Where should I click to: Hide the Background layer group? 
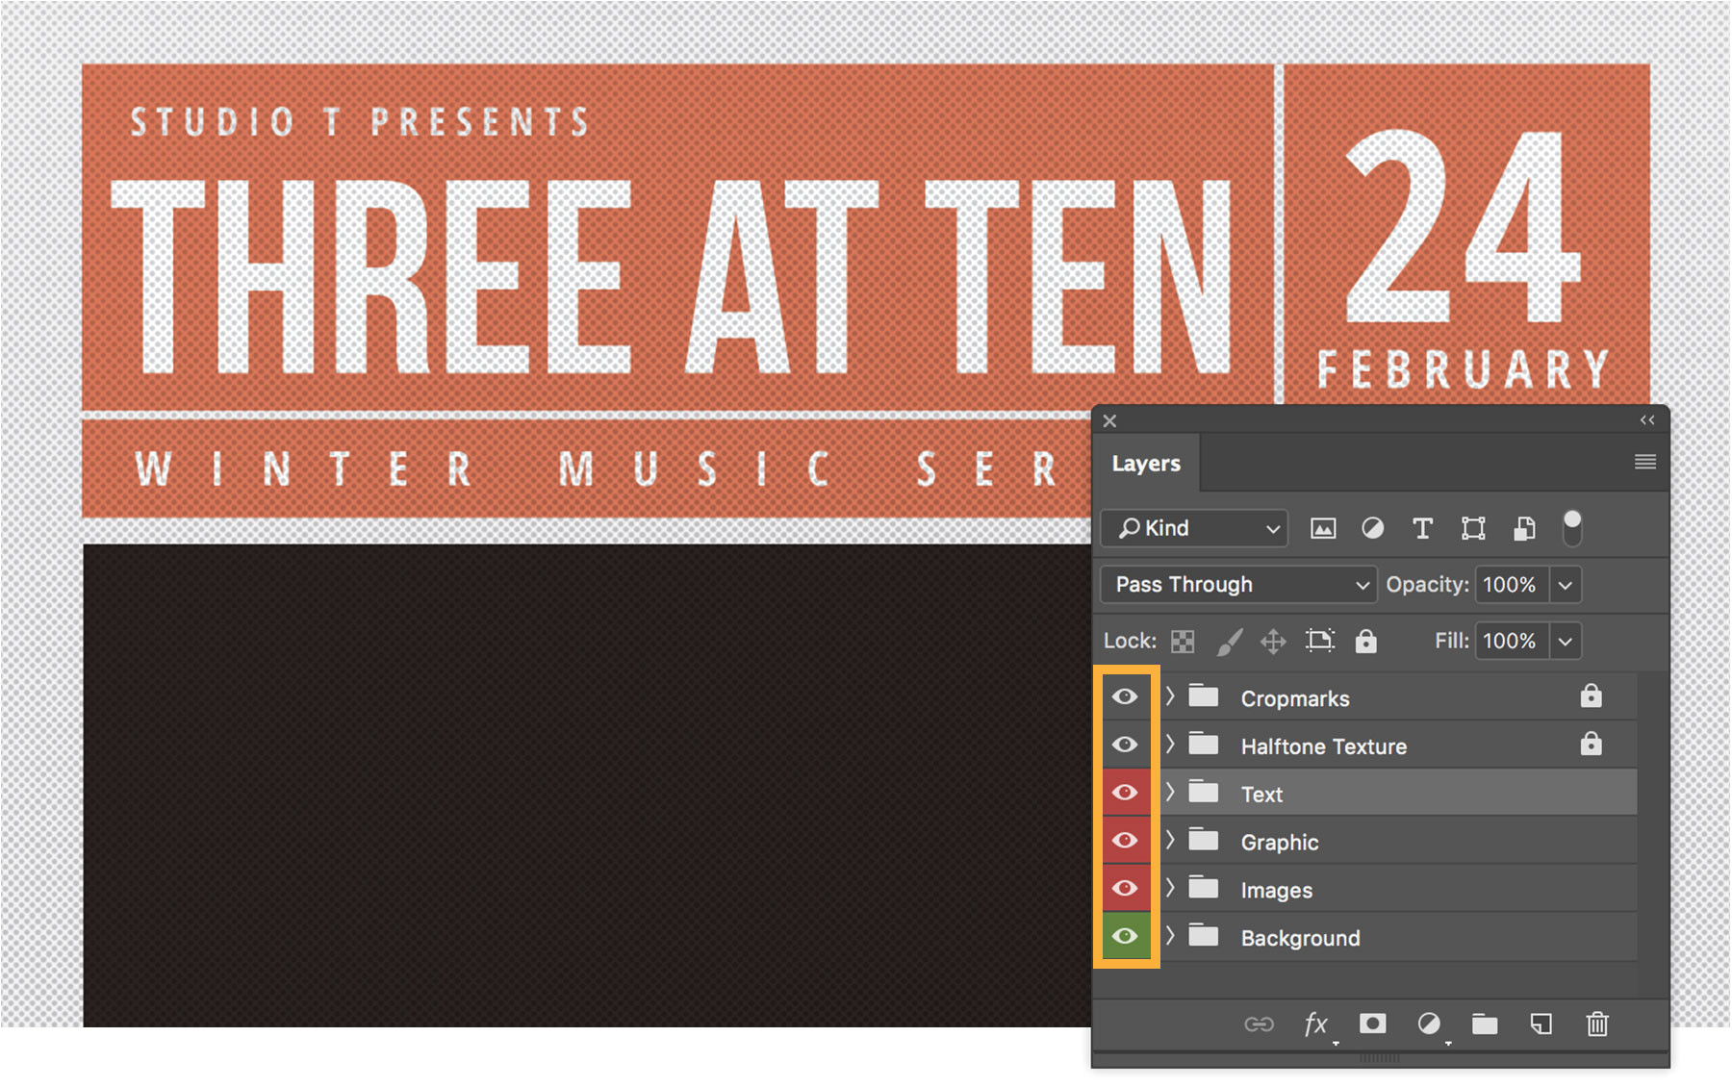pyautogui.click(x=1125, y=936)
